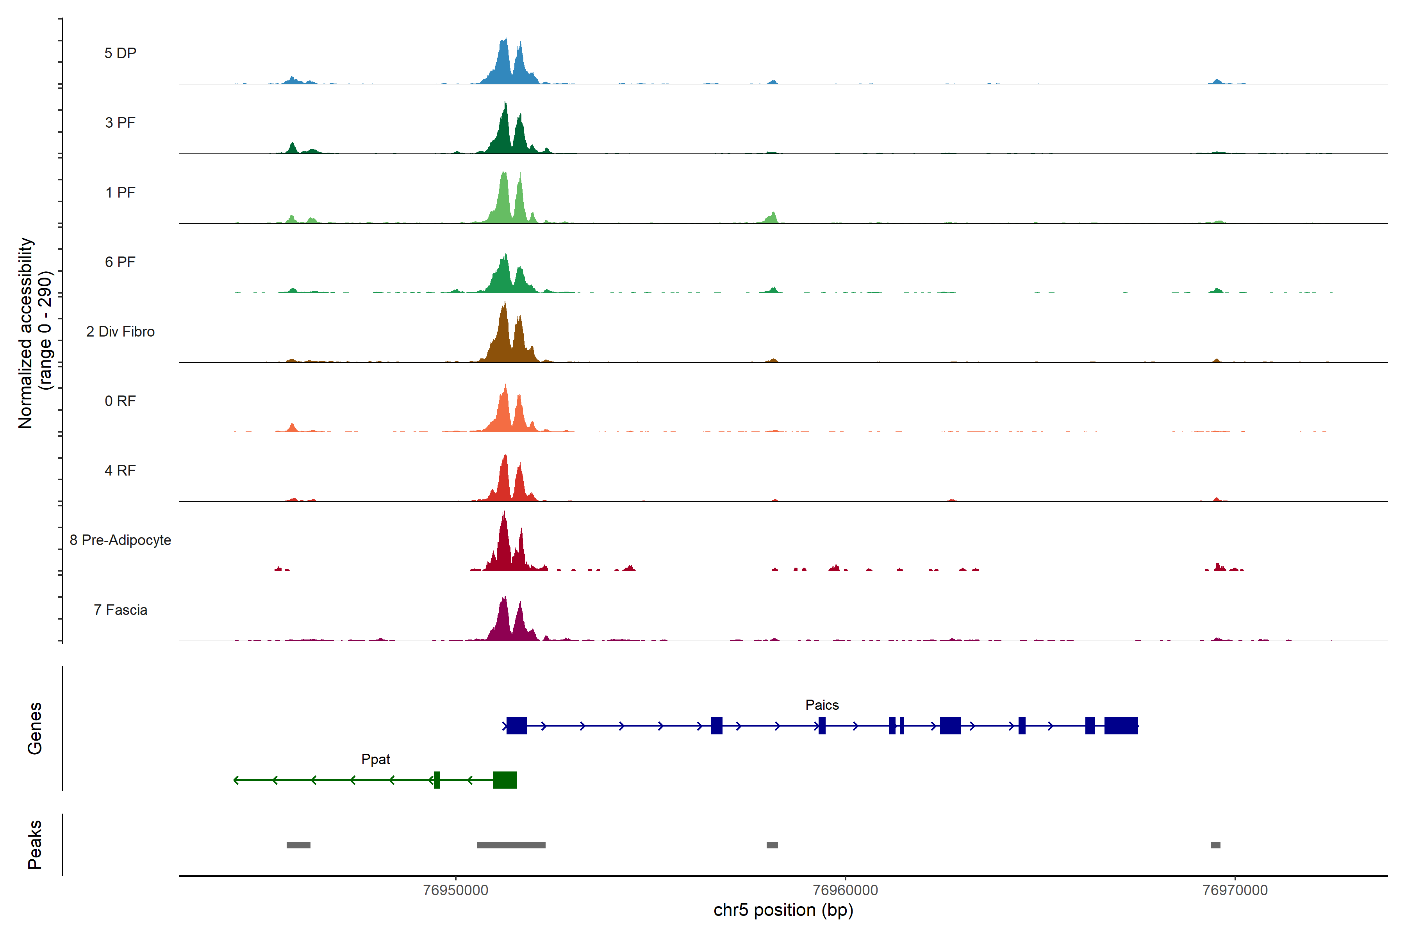This screenshot has height=937, width=1406.
Task: Click the 8 Pre-Adipocyte label
Action: tap(120, 540)
